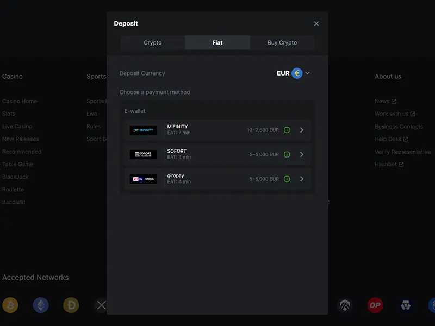
Task: Click the giropay logo thumbnail
Action: 143,179
